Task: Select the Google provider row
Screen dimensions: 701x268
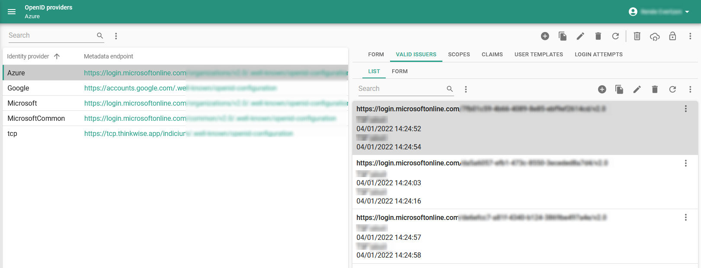Action: point(175,88)
